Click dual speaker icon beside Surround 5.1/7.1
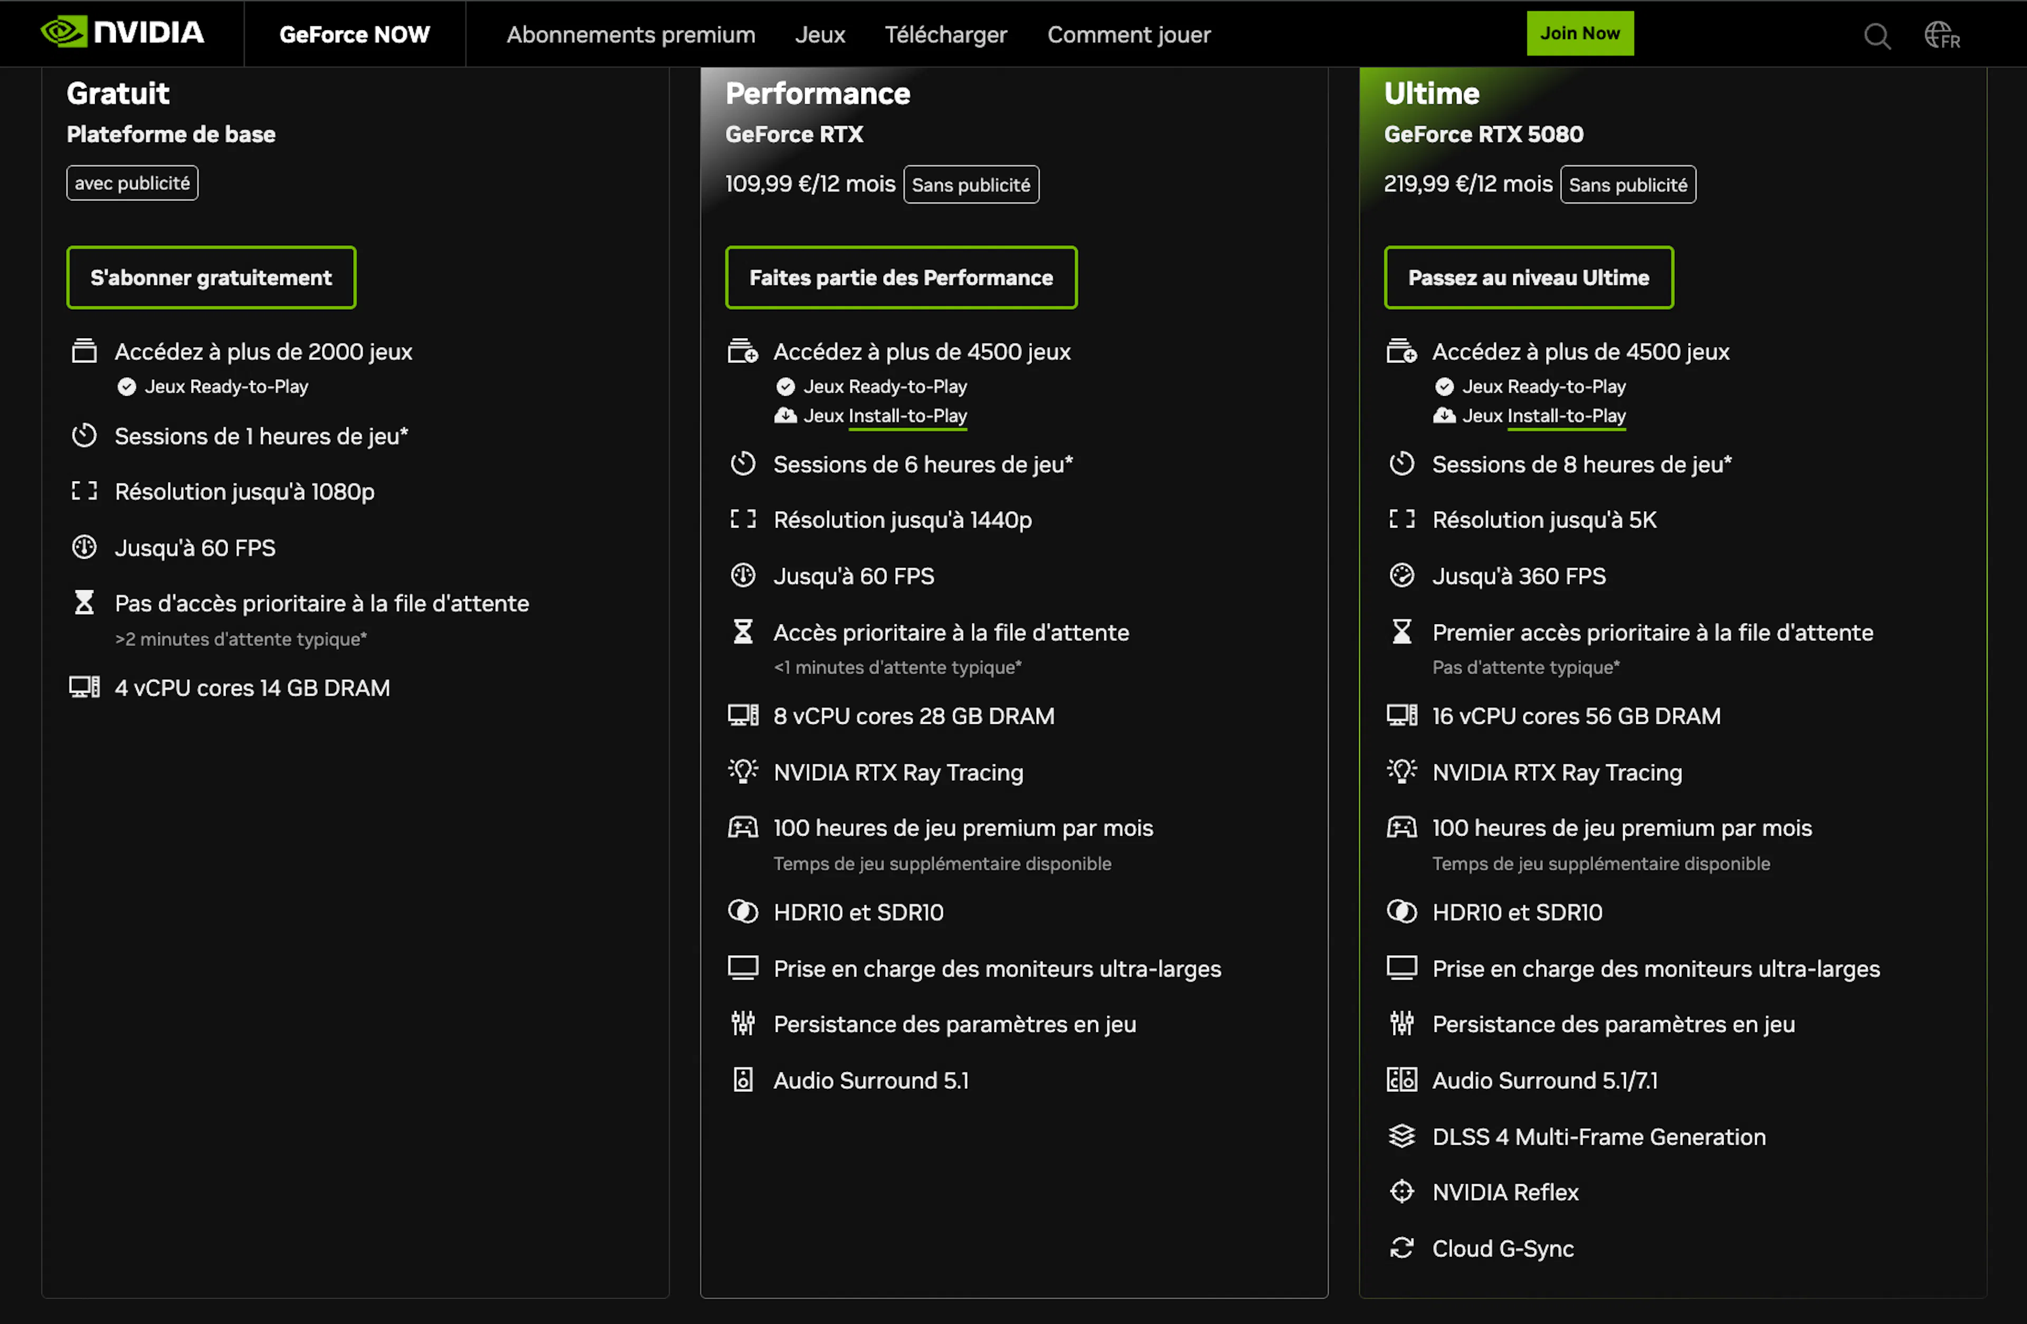 [x=1401, y=1080]
